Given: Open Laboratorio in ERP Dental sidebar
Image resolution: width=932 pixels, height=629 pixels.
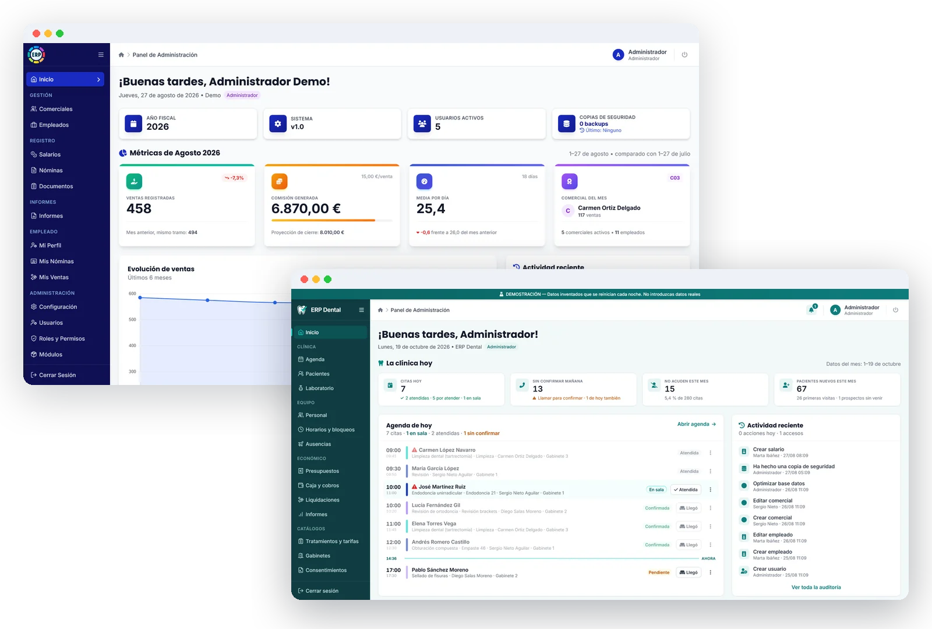Looking at the screenshot, I should tap(330, 388).
